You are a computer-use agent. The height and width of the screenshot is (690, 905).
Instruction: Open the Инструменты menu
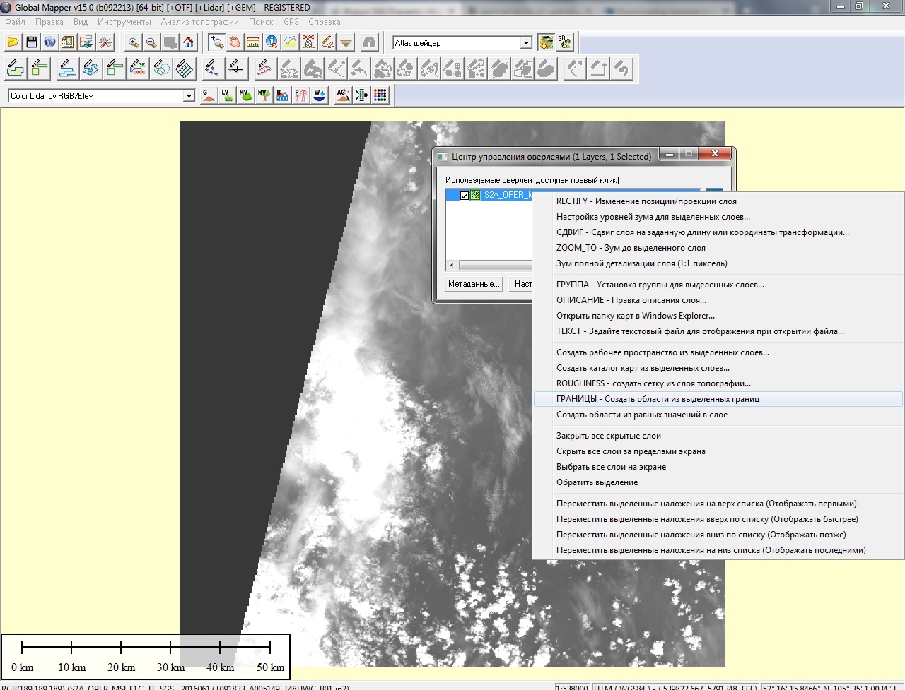tap(124, 22)
